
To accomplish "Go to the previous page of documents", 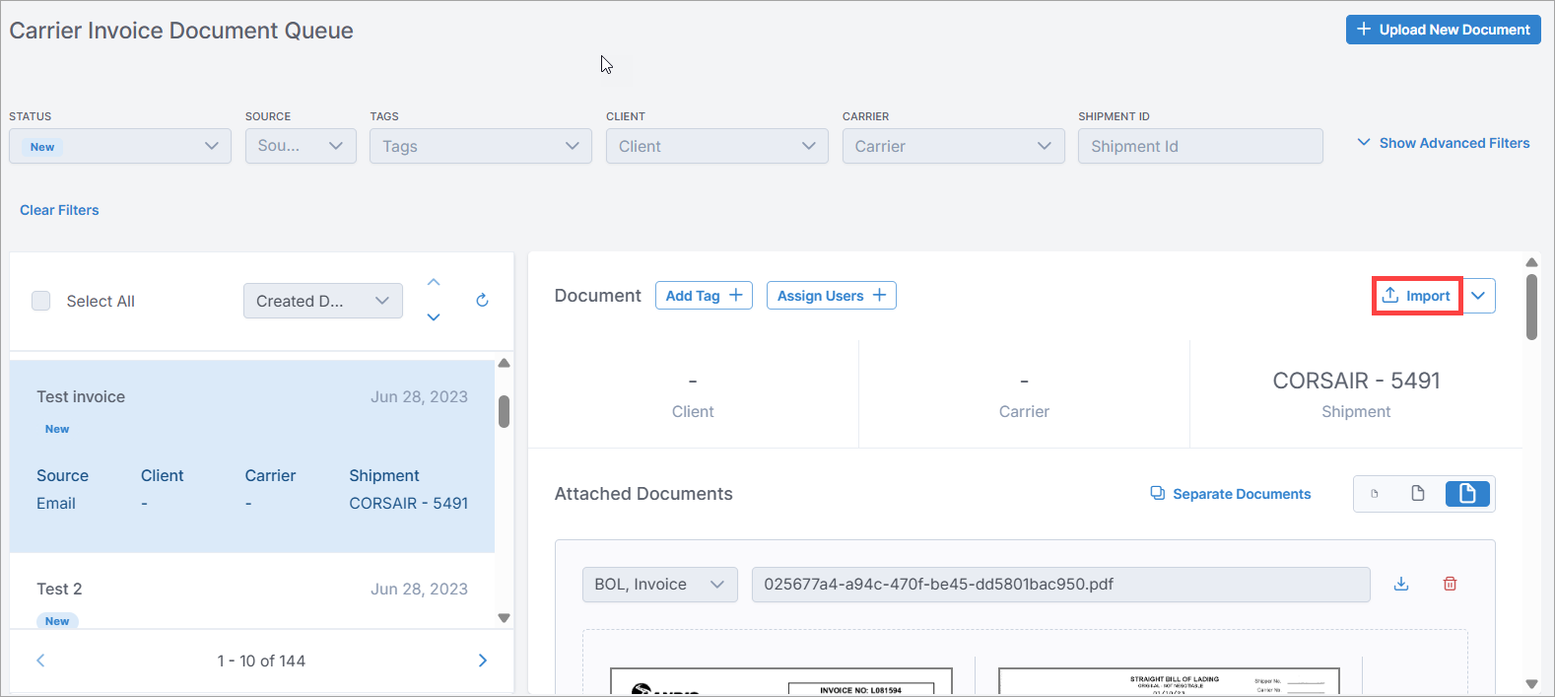I will [x=40, y=661].
